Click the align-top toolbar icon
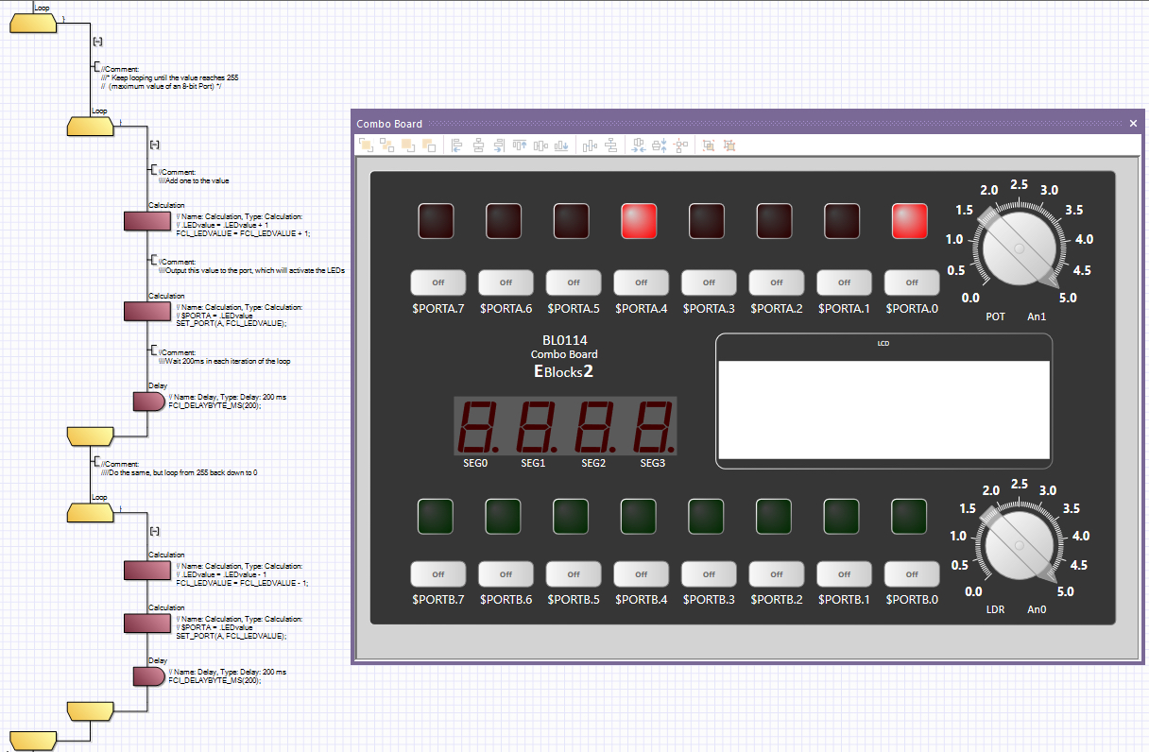 click(519, 145)
